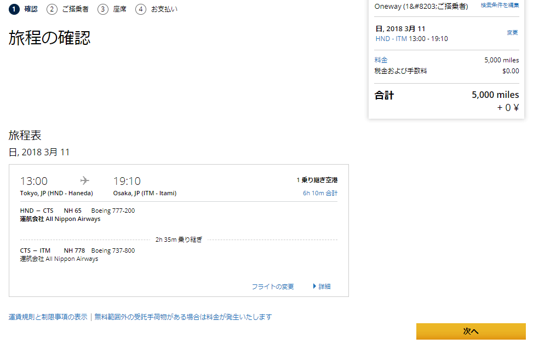
Task: Click the 検索条件を編集 link
Action: (500, 5)
